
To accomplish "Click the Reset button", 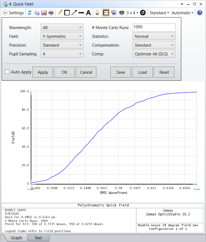I will pyautogui.click(x=164, y=72).
